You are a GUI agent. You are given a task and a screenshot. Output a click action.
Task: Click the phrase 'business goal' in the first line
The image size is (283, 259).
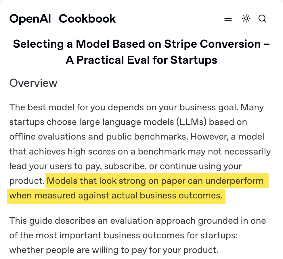click(208, 108)
